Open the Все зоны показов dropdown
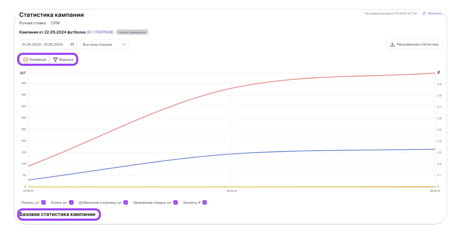461x233 pixels. pos(102,45)
